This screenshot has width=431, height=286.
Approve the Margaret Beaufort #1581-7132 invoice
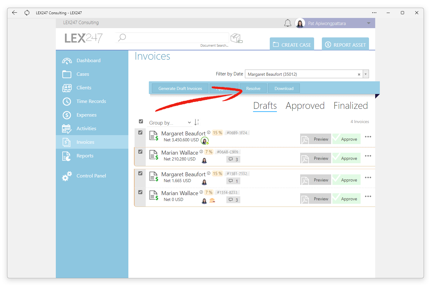(x=346, y=180)
